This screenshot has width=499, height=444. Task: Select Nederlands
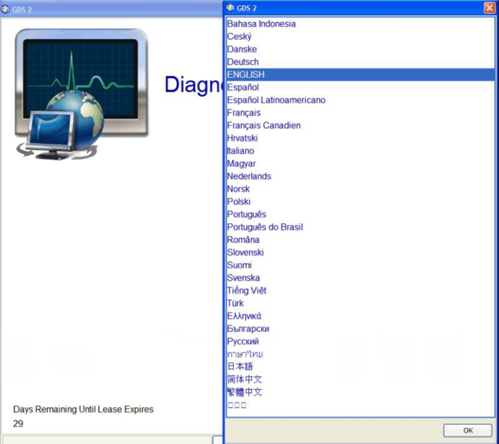click(360, 176)
